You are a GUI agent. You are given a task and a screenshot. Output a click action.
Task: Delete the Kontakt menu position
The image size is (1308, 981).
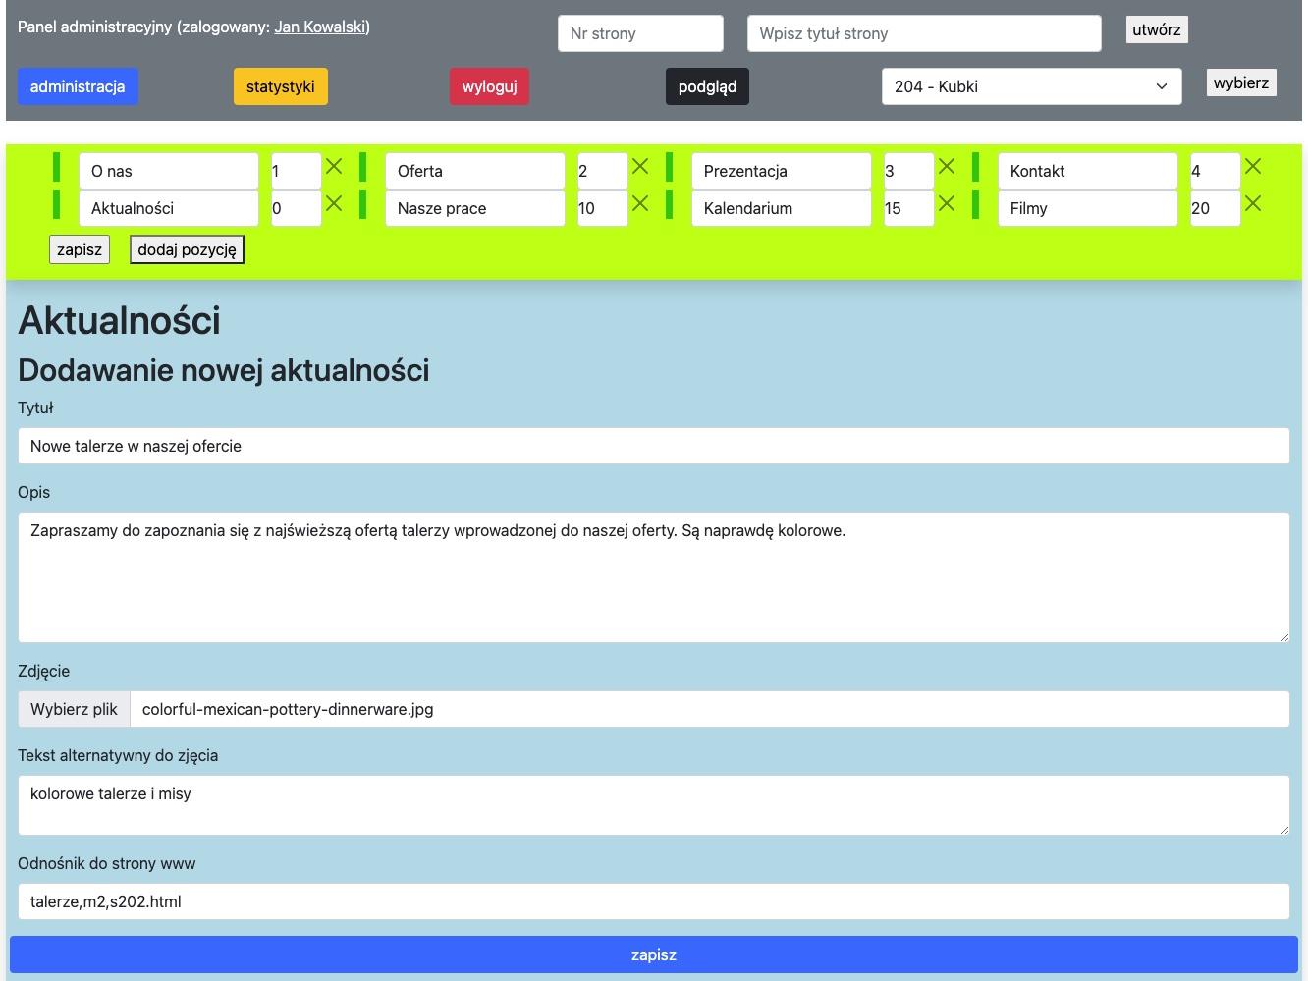[x=1253, y=167]
